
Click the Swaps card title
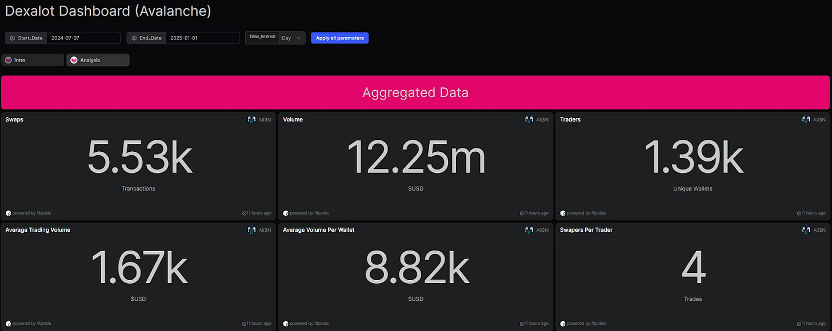pyautogui.click(x=14, y=120)
